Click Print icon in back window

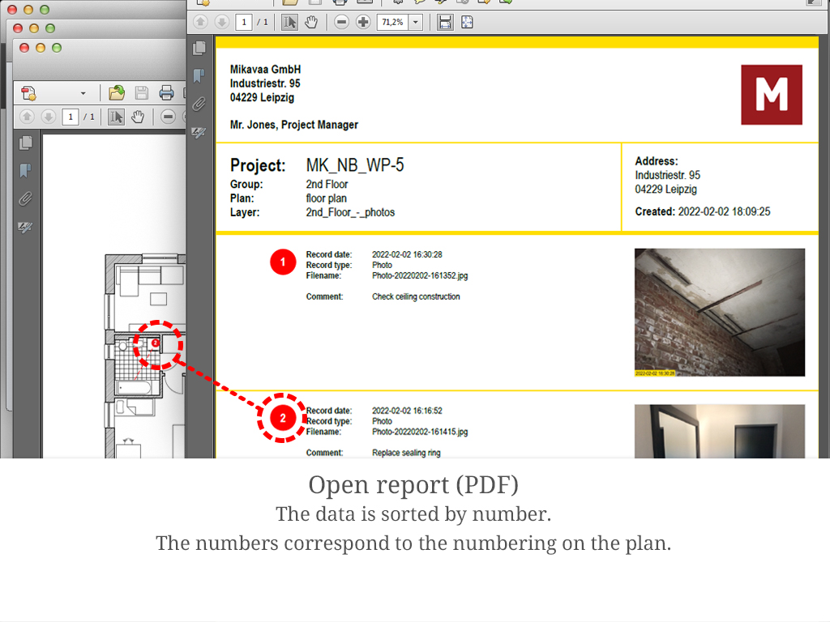coord(166,93)
